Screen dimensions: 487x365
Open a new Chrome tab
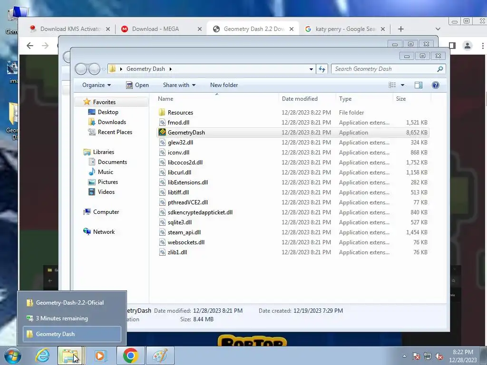400,29
